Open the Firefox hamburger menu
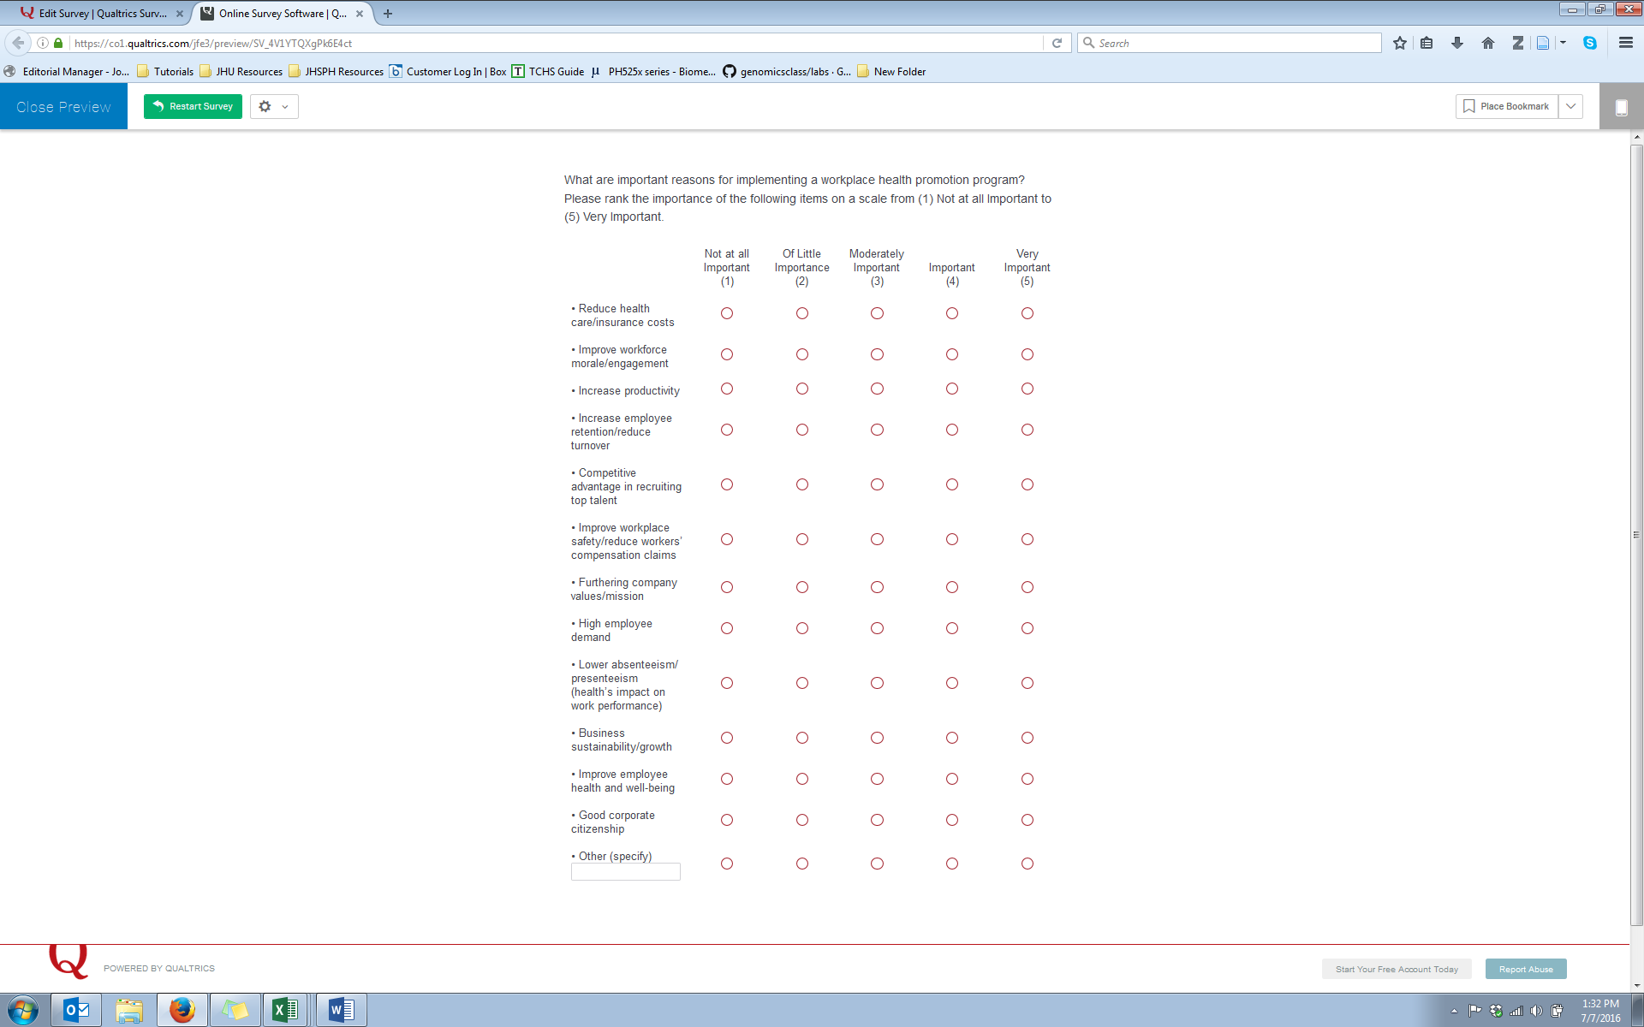 pyautogui.click(x=1625, y=43)
